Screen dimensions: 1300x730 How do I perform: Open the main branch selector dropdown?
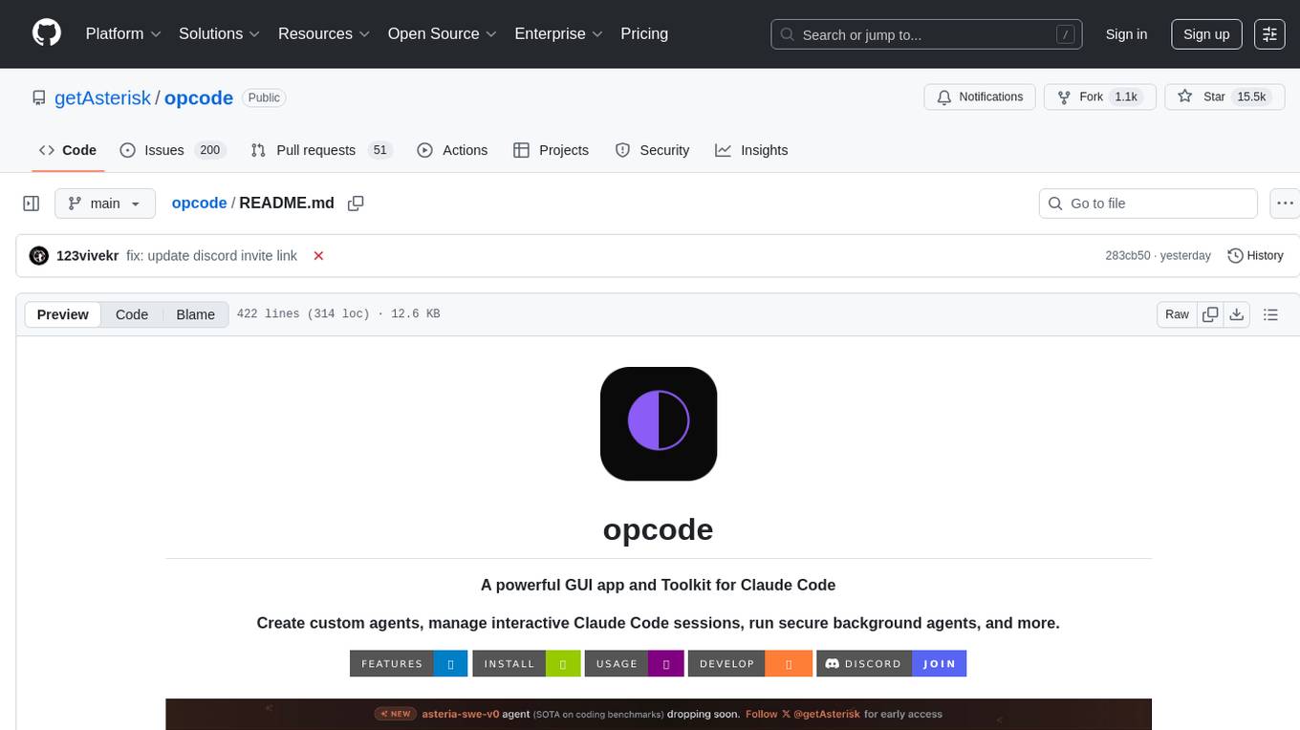click(104, 204)
